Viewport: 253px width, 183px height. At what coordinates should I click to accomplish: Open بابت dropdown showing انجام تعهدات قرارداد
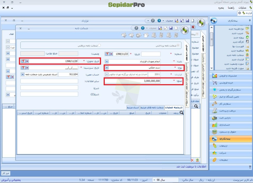(107, 61)
